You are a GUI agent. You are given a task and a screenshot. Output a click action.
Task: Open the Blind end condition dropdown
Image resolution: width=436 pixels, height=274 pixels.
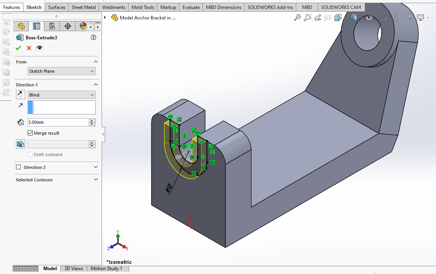[62, 95]
